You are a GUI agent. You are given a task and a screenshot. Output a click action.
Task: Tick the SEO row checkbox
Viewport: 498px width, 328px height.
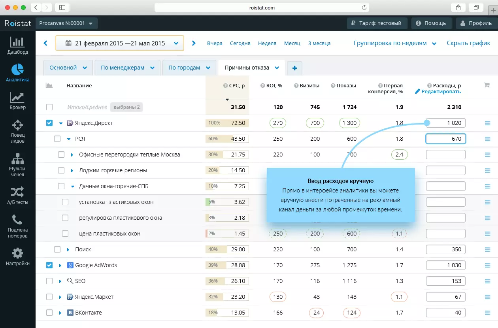[x=49, y=281]
